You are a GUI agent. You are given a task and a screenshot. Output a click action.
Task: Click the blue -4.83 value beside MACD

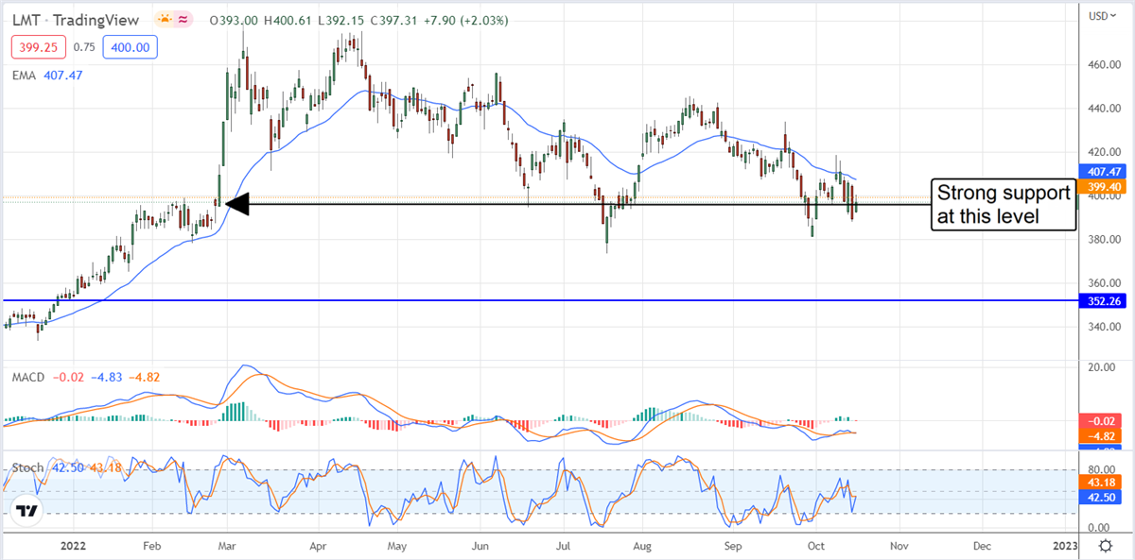105,377
